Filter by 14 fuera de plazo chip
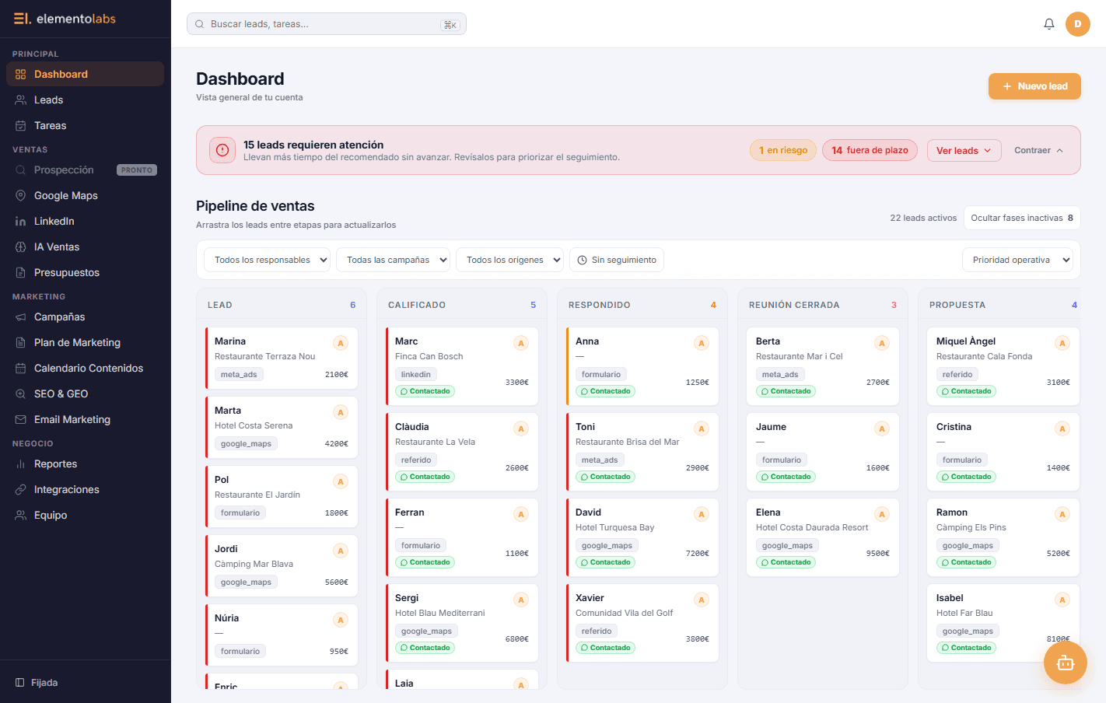Image resolution: width=1106 pixels, height=703 pixels. tap(870, 151)
